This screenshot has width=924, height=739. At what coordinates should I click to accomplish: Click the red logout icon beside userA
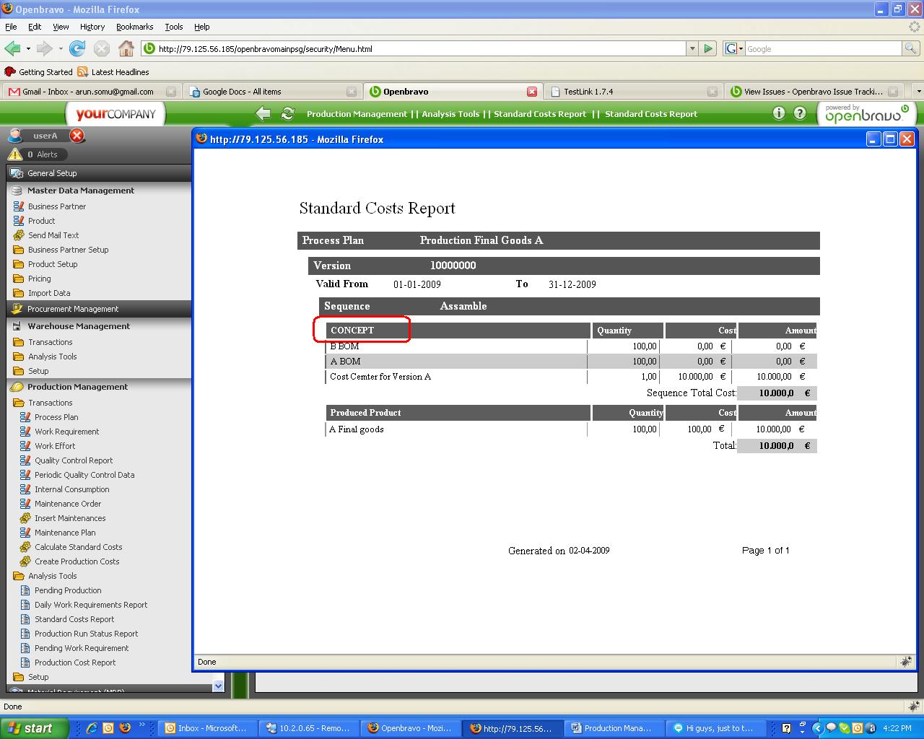77,136
